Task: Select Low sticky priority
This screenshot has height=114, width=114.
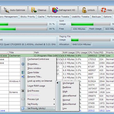Action: (67, 108)
